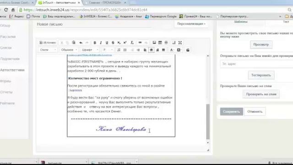
Task: Maximize the editor with the fullscreen icon
Action: (180, 43)
